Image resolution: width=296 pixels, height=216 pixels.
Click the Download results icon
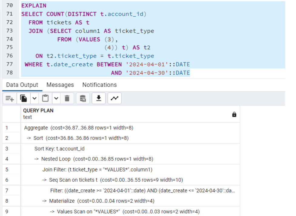98,98
